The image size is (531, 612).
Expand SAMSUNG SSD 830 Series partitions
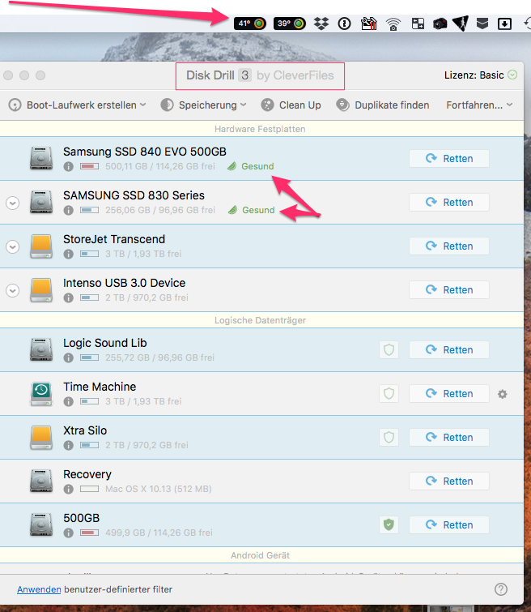click(12, 203)
